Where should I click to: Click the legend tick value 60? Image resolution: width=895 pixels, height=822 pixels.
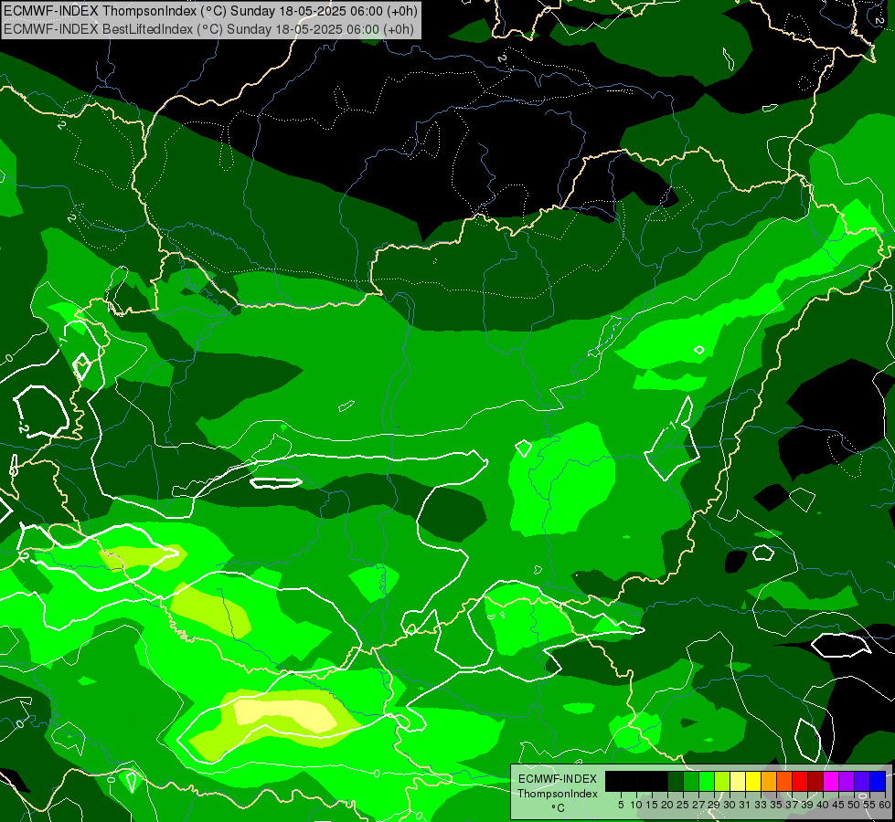(x=884, y=805)
